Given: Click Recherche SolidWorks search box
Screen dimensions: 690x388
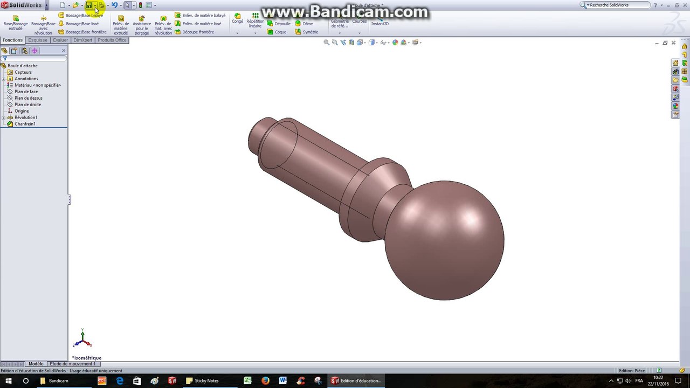Looking at the screenshot, I should coord(619,5).
